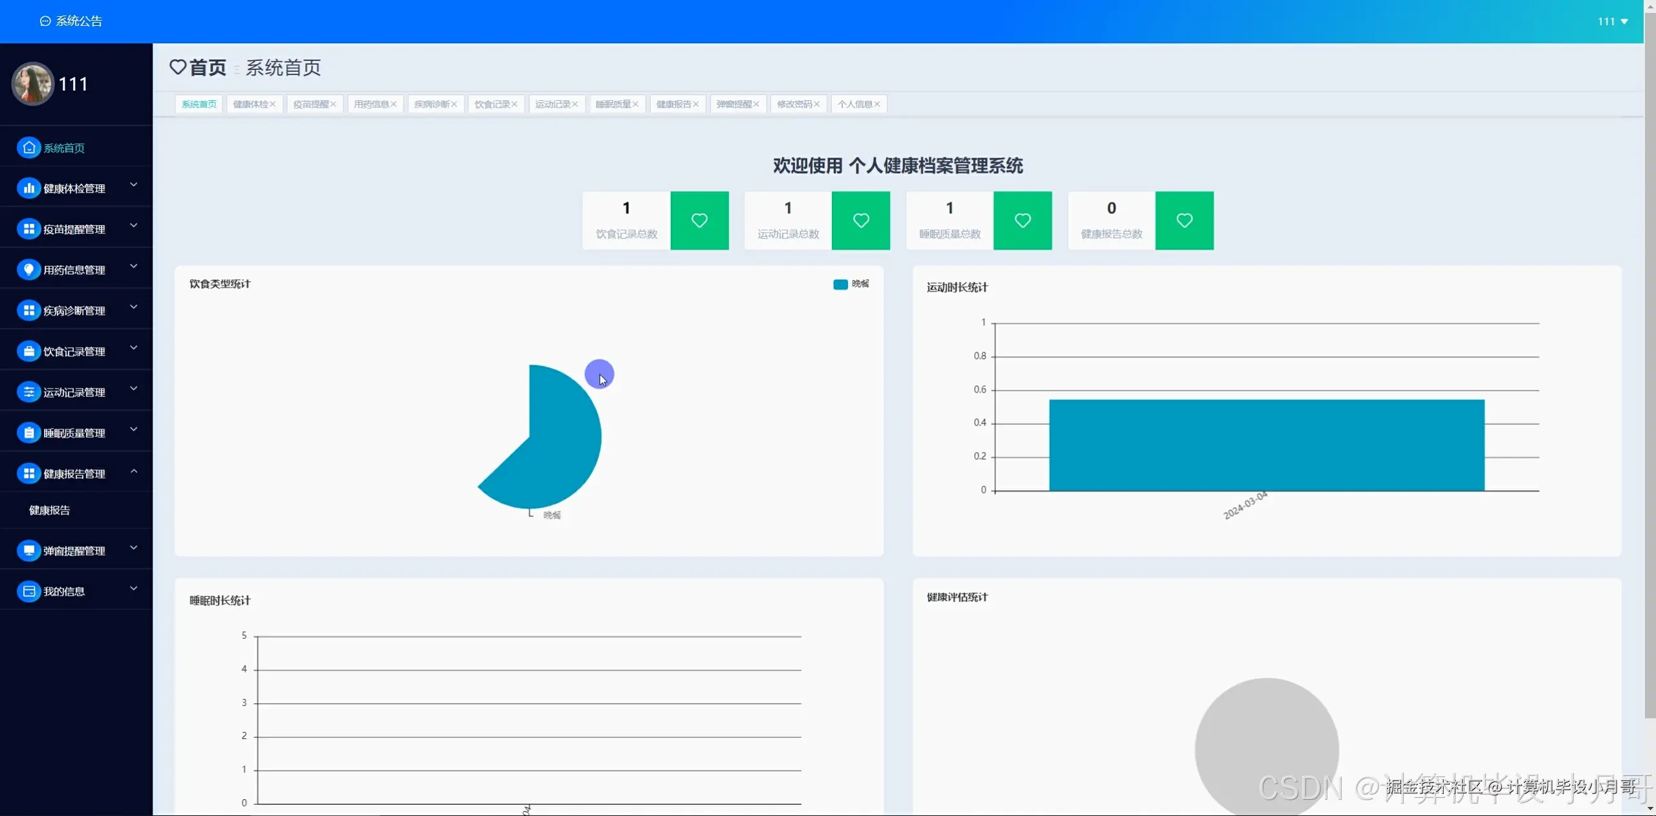
Task: Click the monitor icon for 弹窗提醒管理
Action: [x=28, y=551]
